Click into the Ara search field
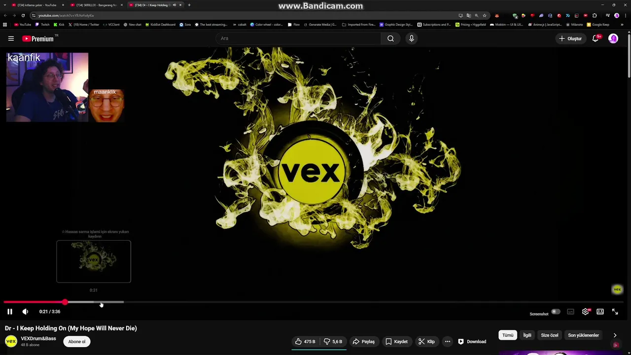The height and width of the screenshot is (355, 631). (x=298, y=38)
